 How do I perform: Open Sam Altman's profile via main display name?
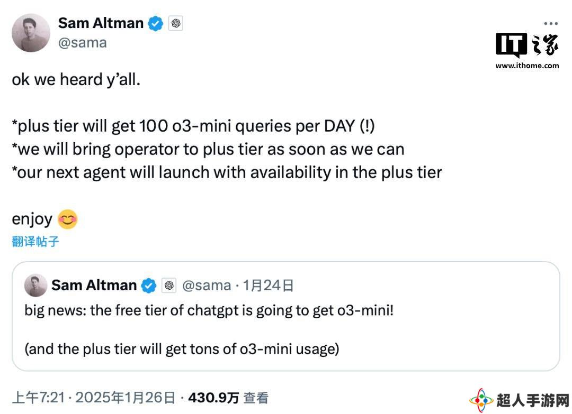pos(101,23)
